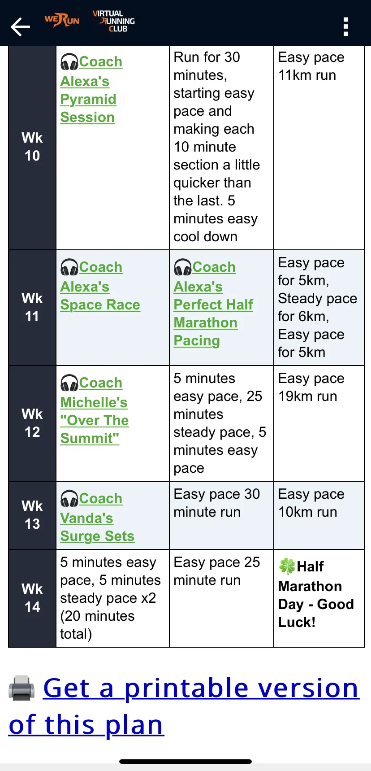Tap the WeRun logo
Screen dimensions: 371x771
62,20
